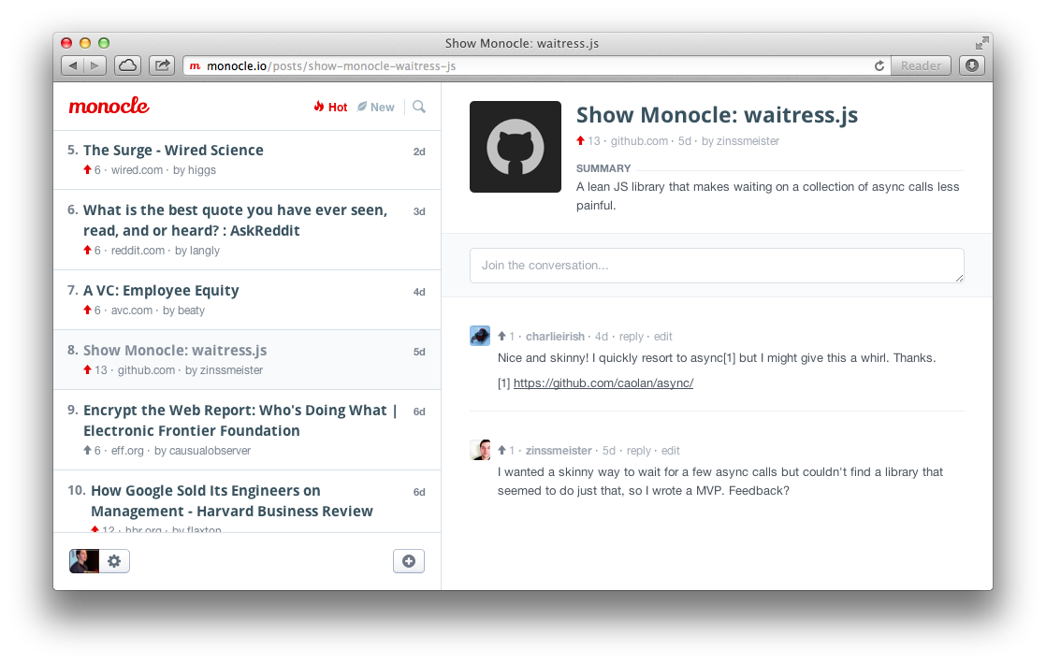
Task: Open the Downloads button in toolbar
Action: click(x=972, y=65)
